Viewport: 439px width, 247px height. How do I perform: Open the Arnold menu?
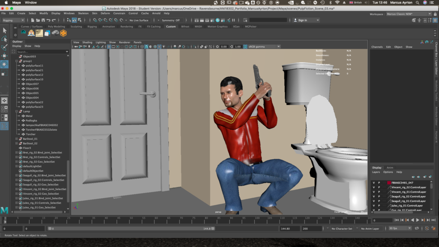156,13
